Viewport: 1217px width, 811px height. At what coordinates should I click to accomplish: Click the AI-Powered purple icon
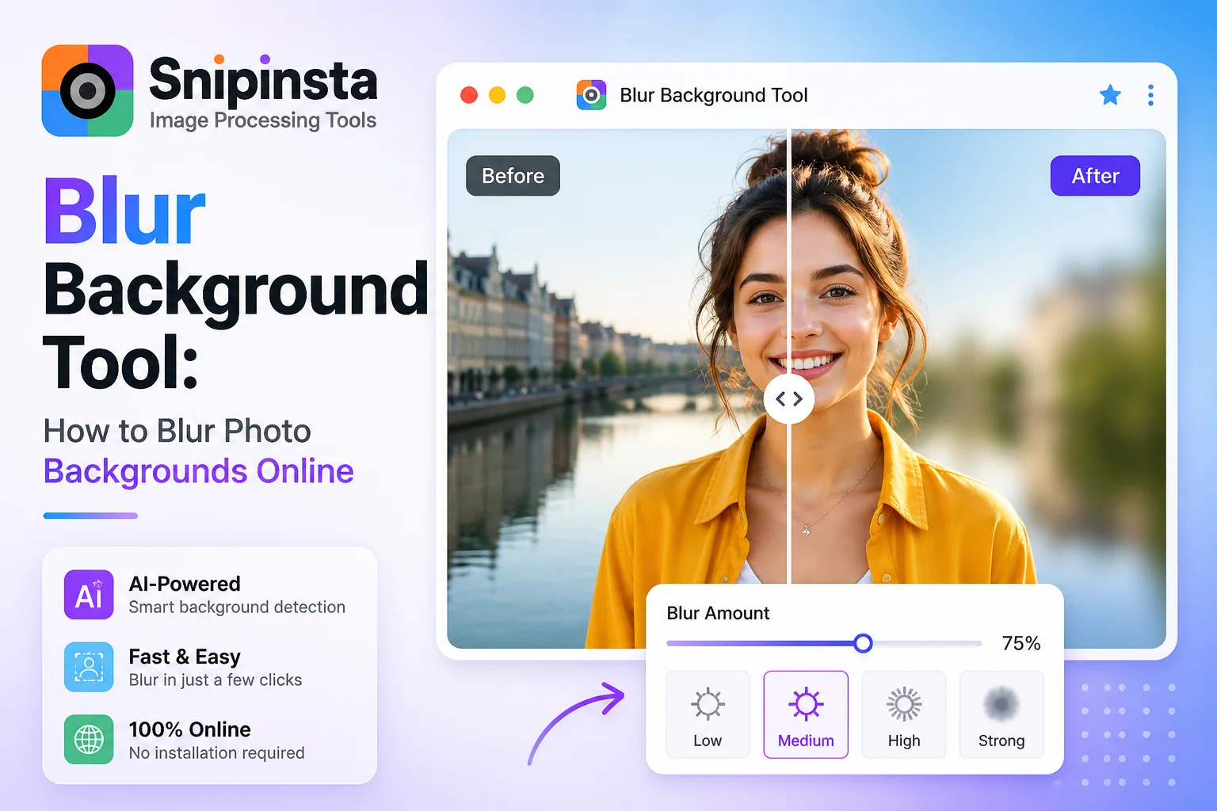[89, 594]
